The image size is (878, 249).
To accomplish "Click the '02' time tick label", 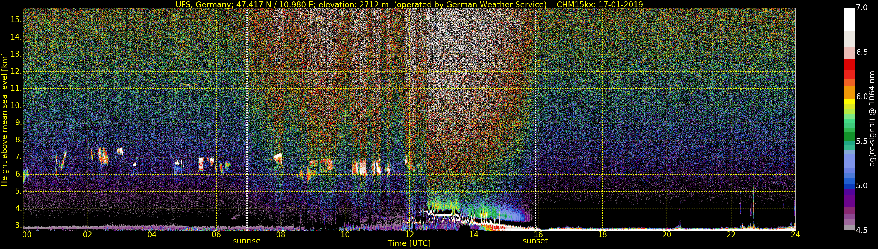I will (x=88, y=234).
